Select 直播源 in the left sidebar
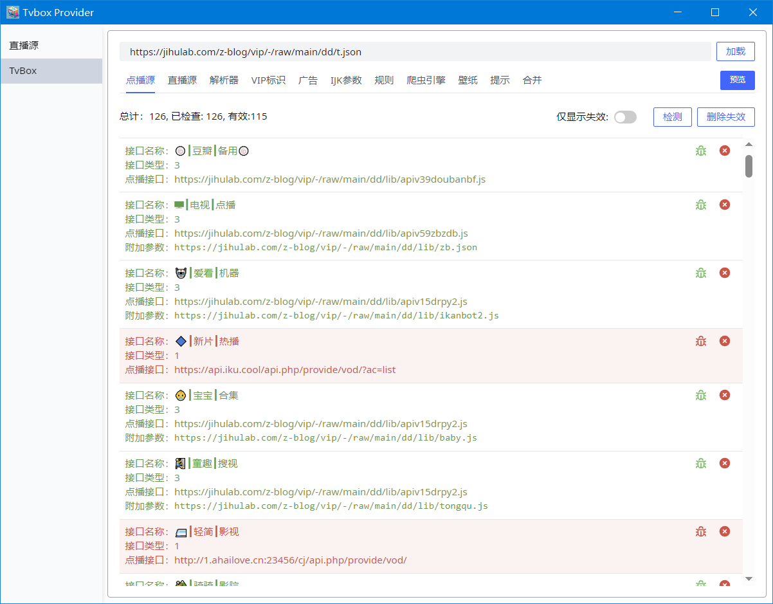This screenshot has width=773, height=604. (51, 46)
